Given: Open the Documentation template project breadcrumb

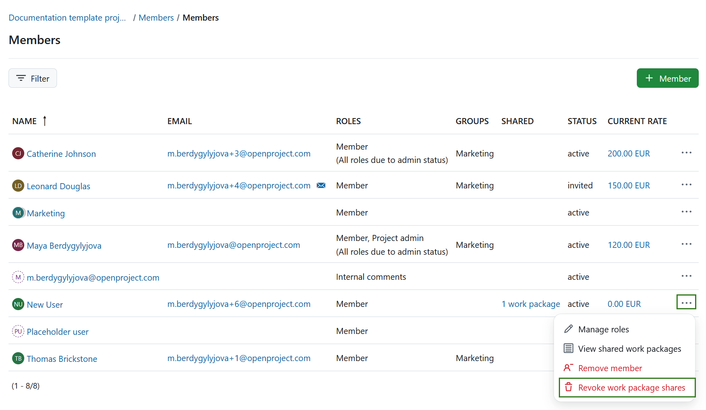Looking at the screenshot, I should 67,17.
